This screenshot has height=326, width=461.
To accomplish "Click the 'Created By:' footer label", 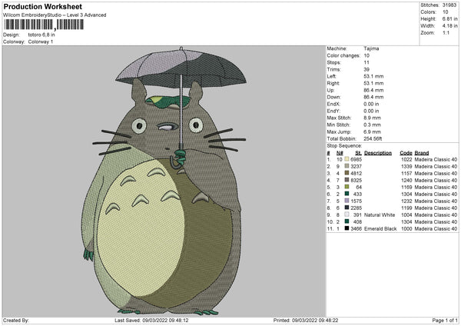I will [x=16, y=320].
